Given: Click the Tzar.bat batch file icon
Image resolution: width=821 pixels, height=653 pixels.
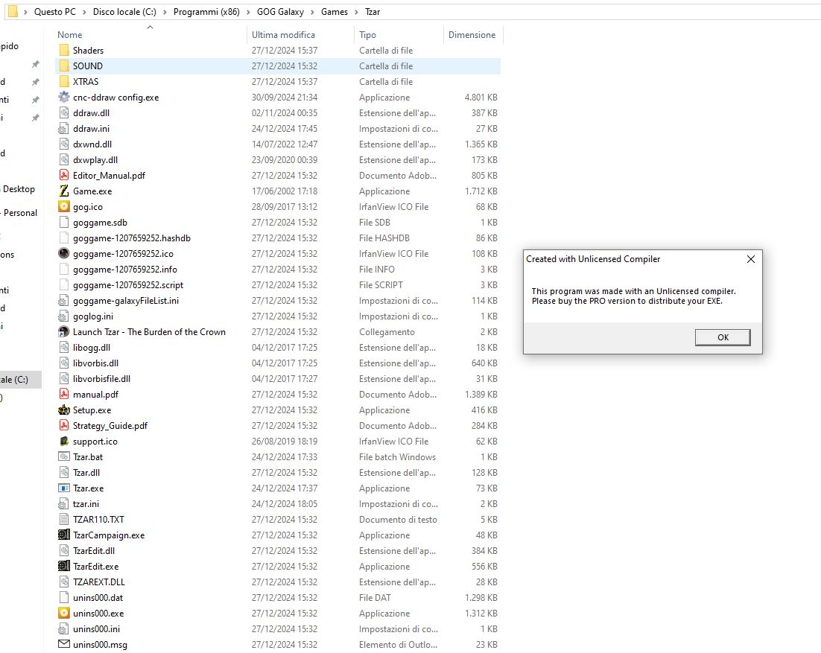Looking at the screenshot, I should tap(64, 456).
